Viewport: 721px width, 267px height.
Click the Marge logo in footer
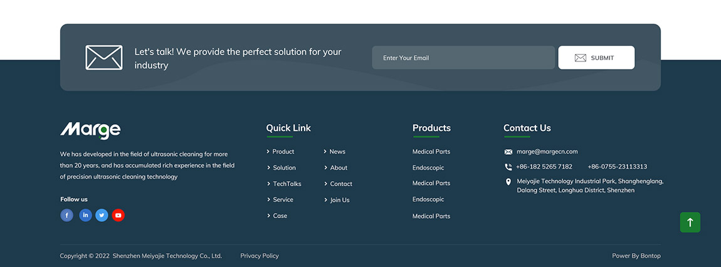pyautogui.click(x=90, y=130)
